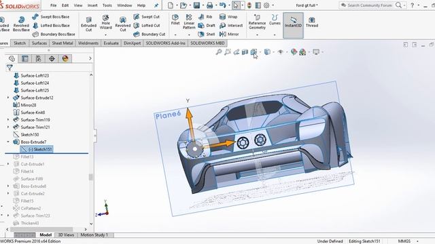Switch to the Evaluate tab

[111, 43]
